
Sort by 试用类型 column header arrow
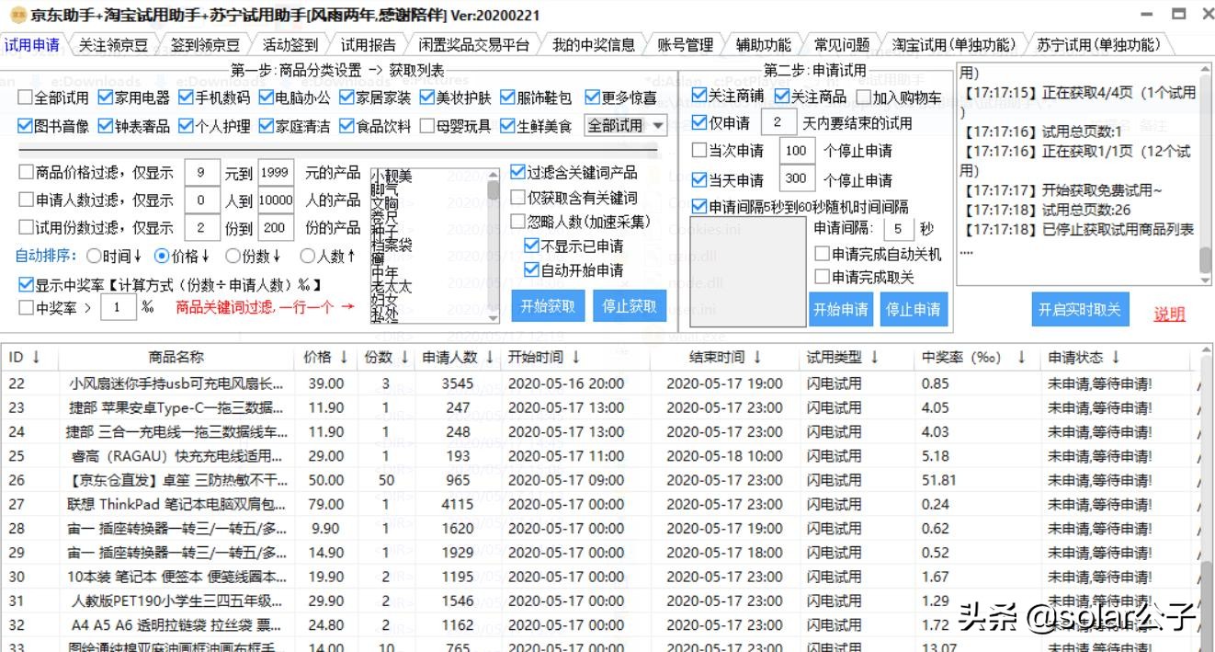874,357
